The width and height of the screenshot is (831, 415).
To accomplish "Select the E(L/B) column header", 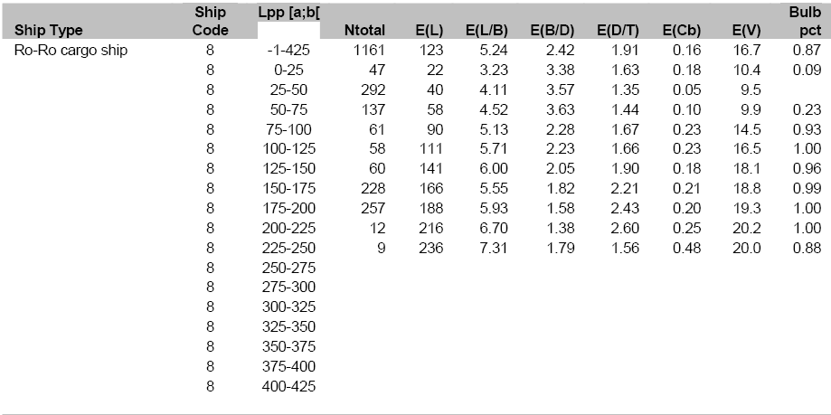I will pyautogui.click(x=489, y=31).
